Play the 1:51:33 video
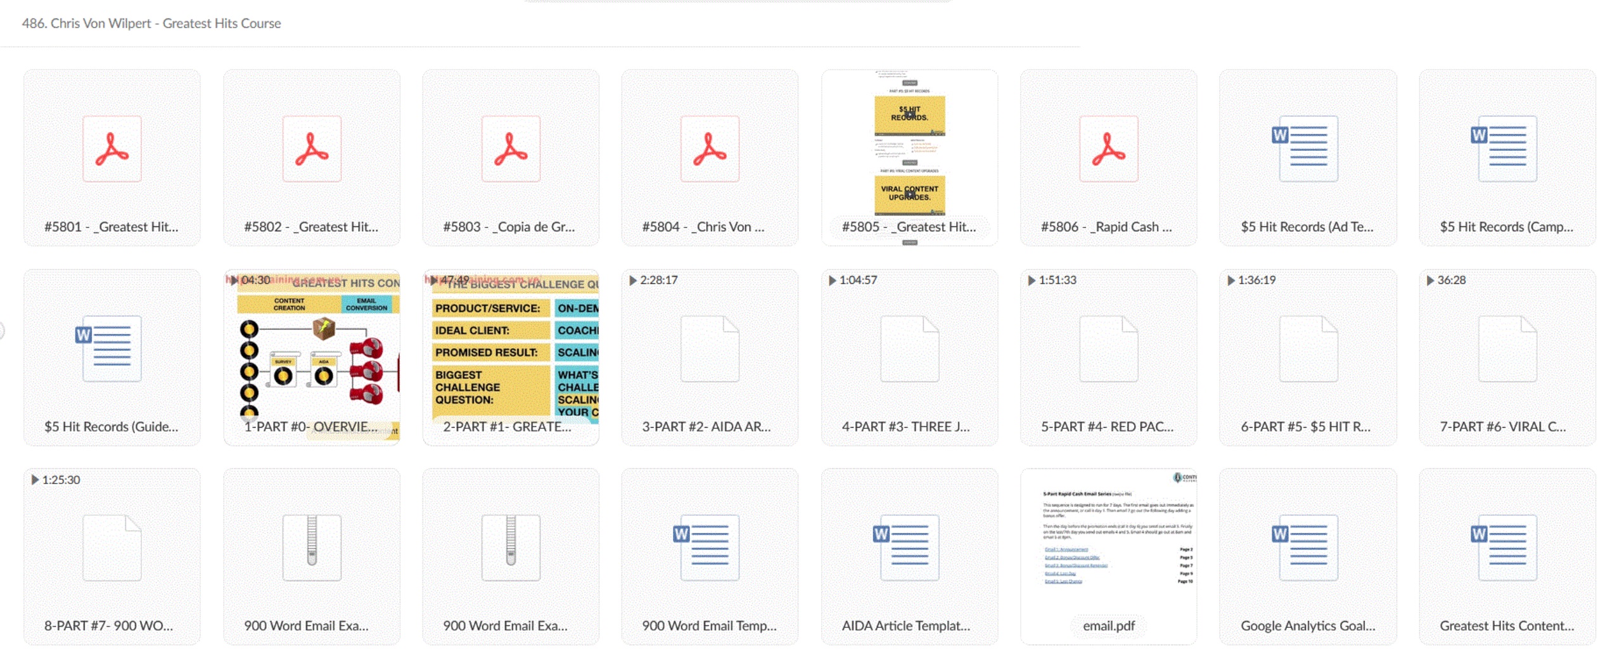The image size is (1598, 659). 1031,280
